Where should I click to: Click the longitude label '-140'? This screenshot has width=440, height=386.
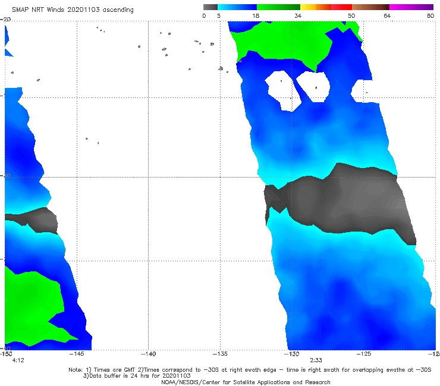coord(149,354)
